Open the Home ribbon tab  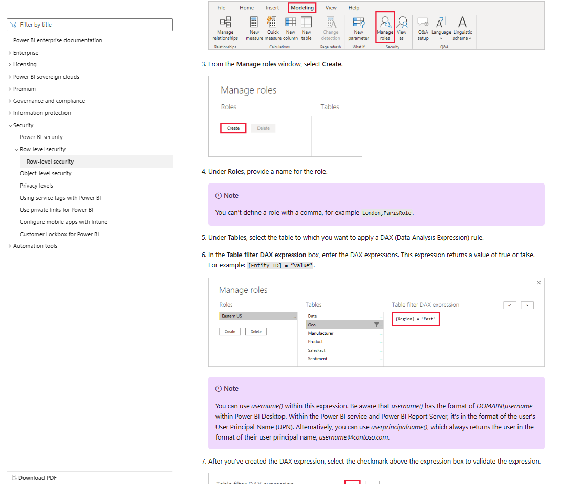click(x=247, y=8)
